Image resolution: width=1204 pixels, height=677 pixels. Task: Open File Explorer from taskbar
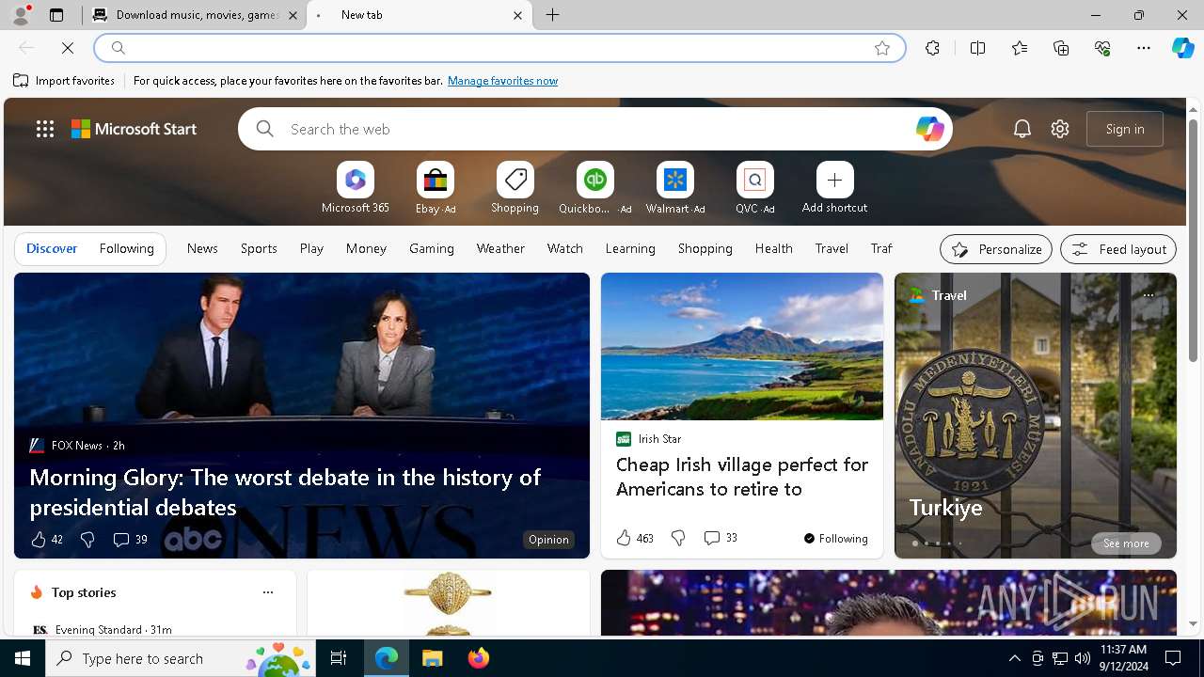click(x=433, y=658)
